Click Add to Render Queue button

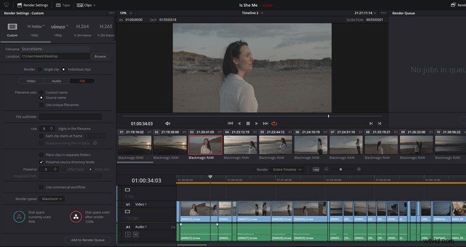click(88, 240)
